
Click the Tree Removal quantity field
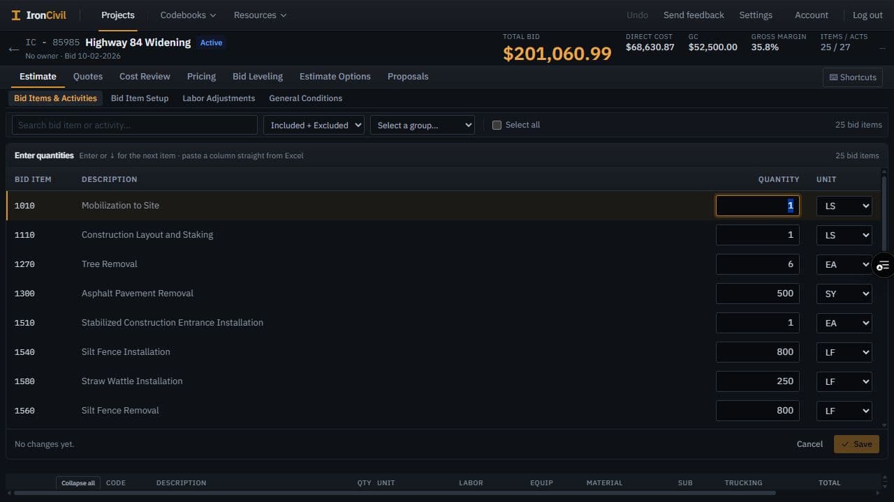pos(758,264)
